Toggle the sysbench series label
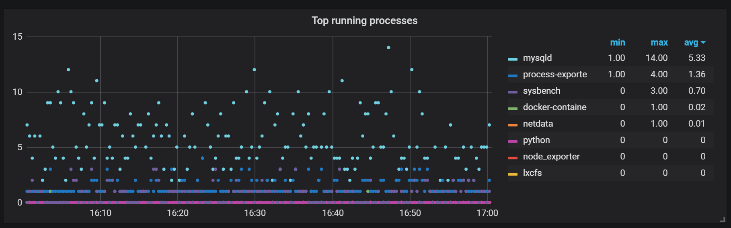The height and width of the screenshot is (228, 731). [x=541, y=91]
